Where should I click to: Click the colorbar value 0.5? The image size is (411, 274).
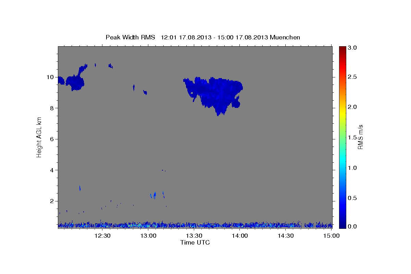(353, 198)
